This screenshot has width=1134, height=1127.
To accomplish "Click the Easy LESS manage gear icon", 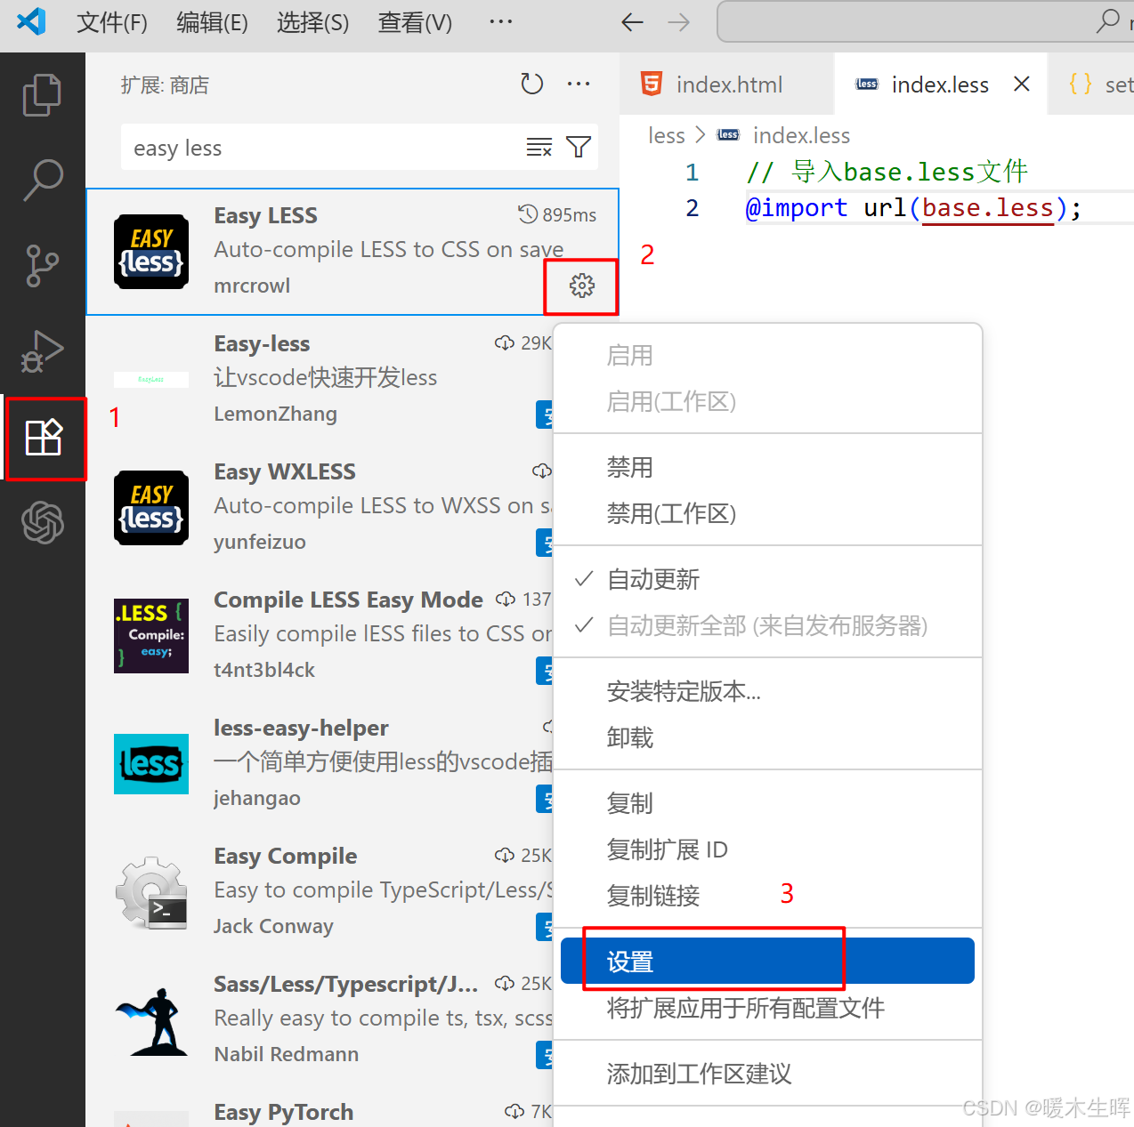I will [x=582, y=286].
